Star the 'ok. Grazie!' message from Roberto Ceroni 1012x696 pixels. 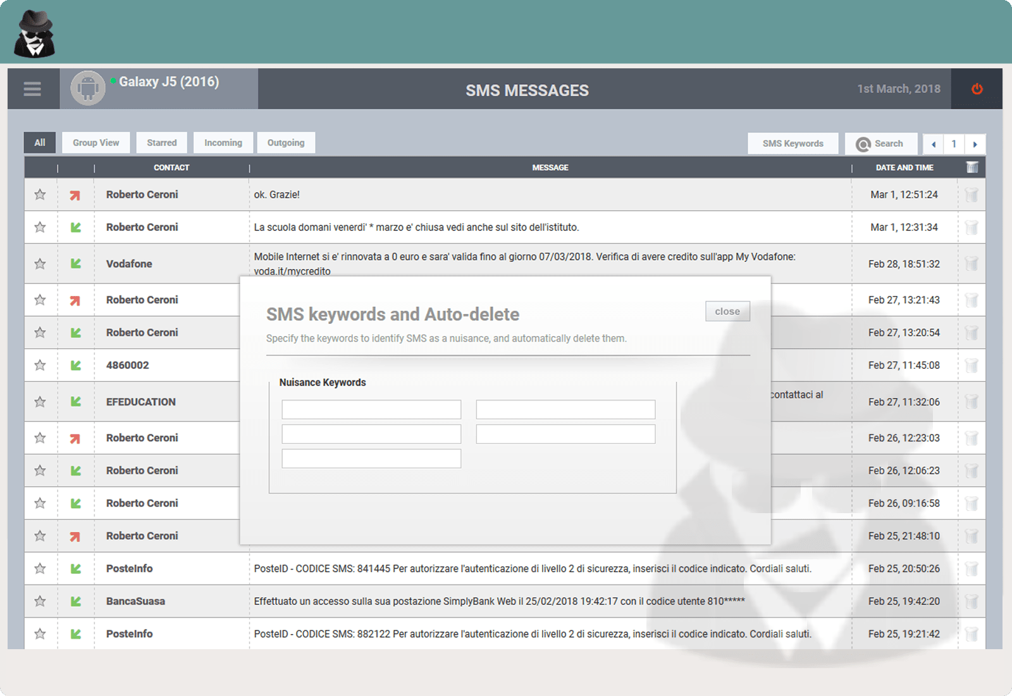40,195
